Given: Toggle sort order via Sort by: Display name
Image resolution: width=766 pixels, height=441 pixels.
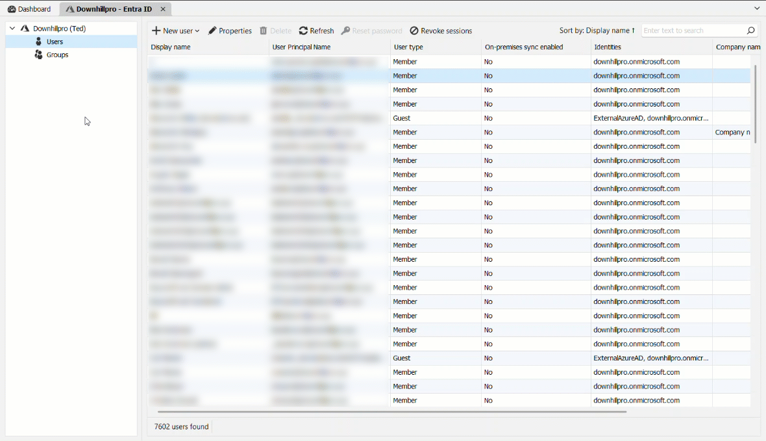Looking at the screenshot, I should (597, 30).
